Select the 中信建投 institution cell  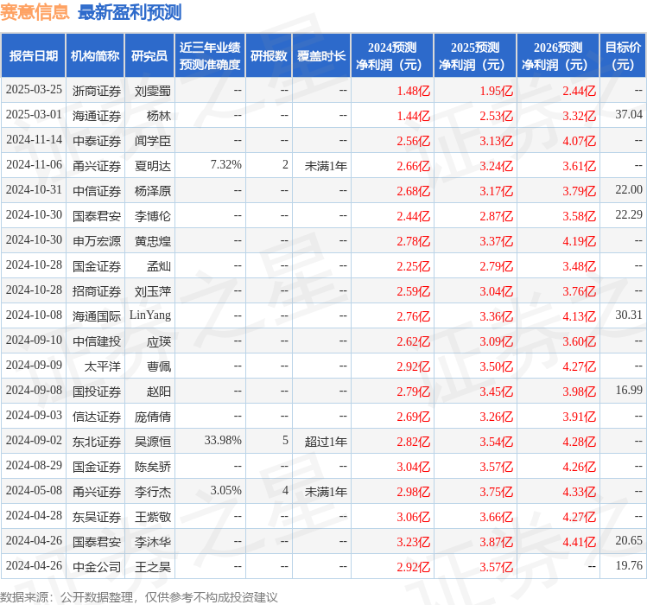point(97,341)
